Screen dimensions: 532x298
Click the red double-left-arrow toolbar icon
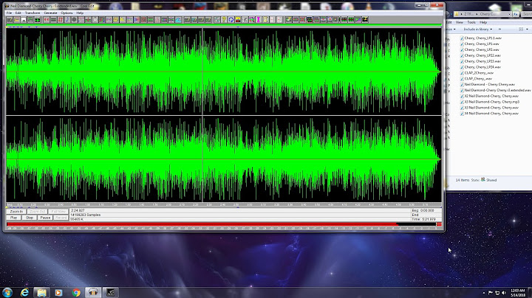(x=46, y=20)
